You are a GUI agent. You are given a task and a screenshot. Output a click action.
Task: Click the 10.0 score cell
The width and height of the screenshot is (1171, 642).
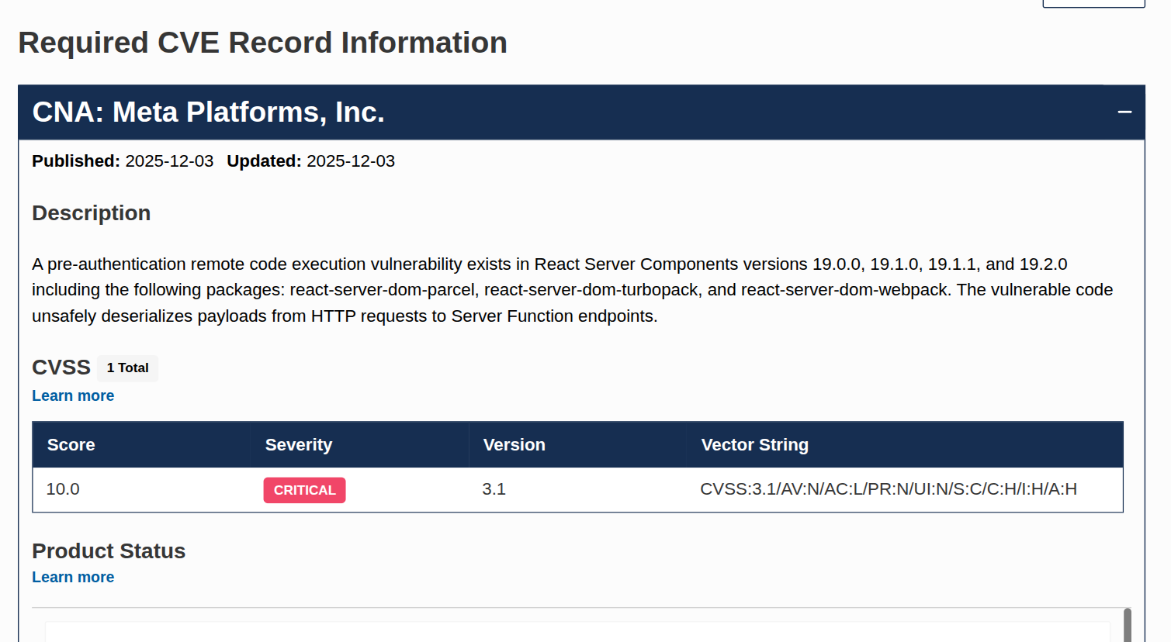(x=63, y=489)
